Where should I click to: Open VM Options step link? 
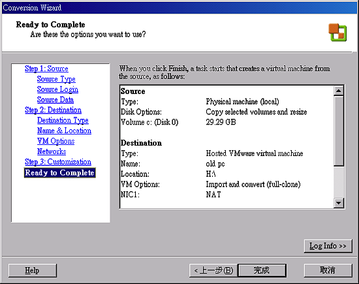tap(55, 141)
